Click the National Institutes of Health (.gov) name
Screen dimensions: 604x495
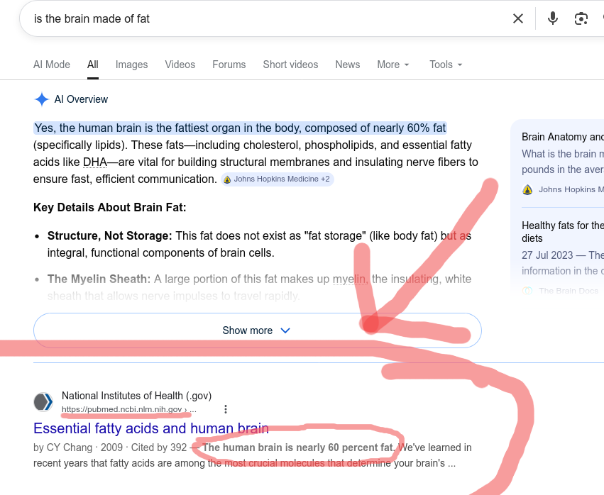[x=136, y=396]
